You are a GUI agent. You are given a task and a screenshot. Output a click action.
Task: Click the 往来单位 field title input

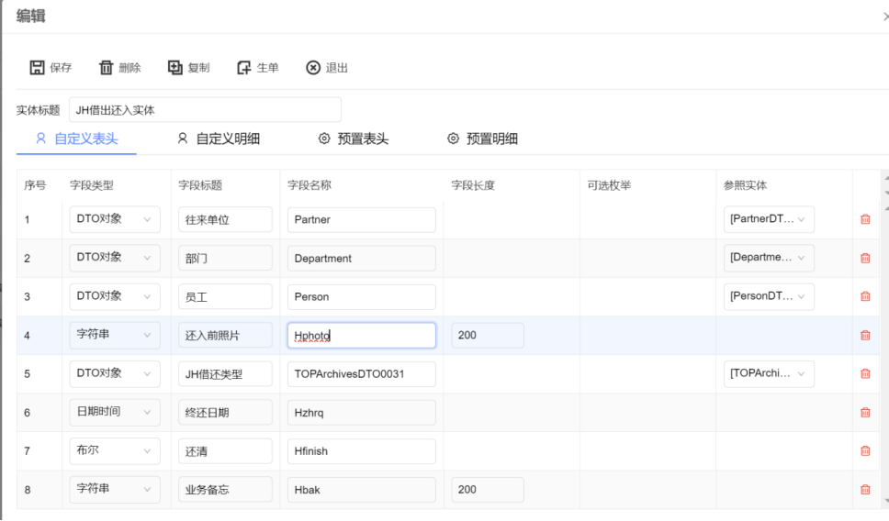225,220
